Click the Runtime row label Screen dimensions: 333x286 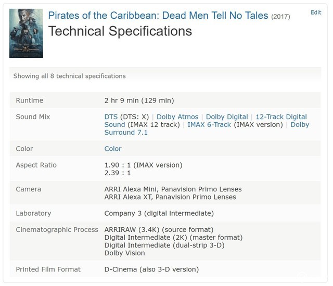click(30, 100)
